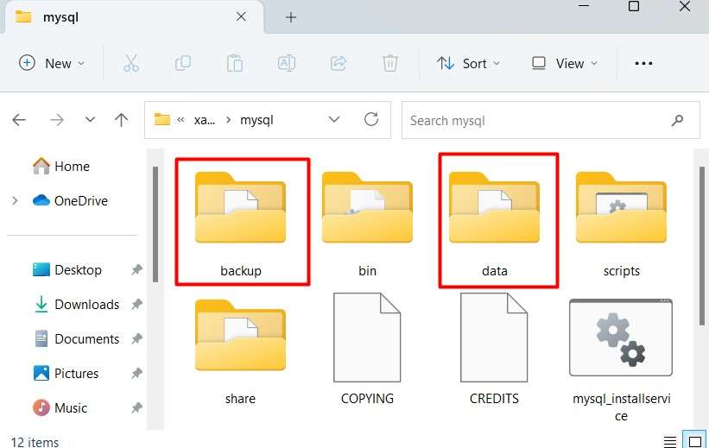This screenshot has width=709, height=448.
Task: Click the Cut scissors icon
Action: click(x=131, y=63)
